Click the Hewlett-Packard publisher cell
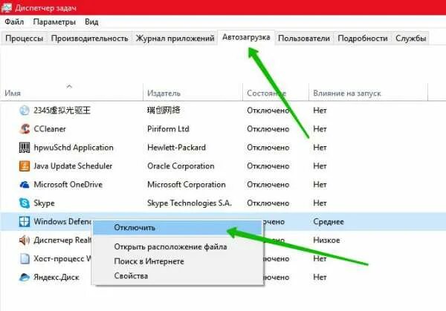Viewport: 446px width, 311px height. 176,148
